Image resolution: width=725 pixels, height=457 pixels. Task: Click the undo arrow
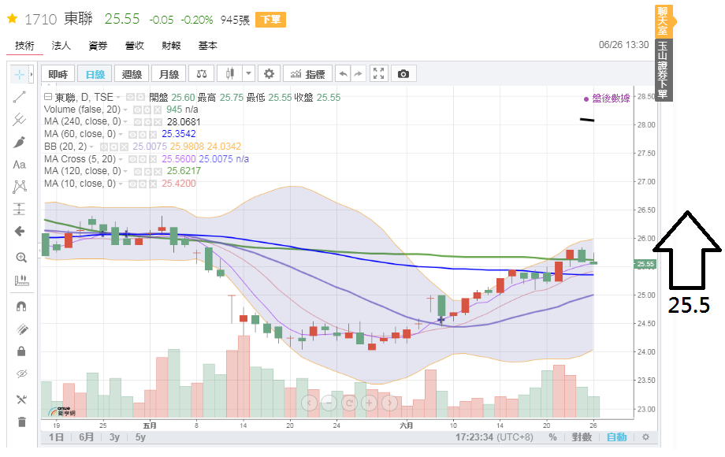343,74
